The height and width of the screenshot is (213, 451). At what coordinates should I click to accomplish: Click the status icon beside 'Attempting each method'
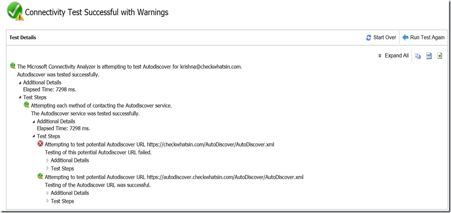[26, 105]
